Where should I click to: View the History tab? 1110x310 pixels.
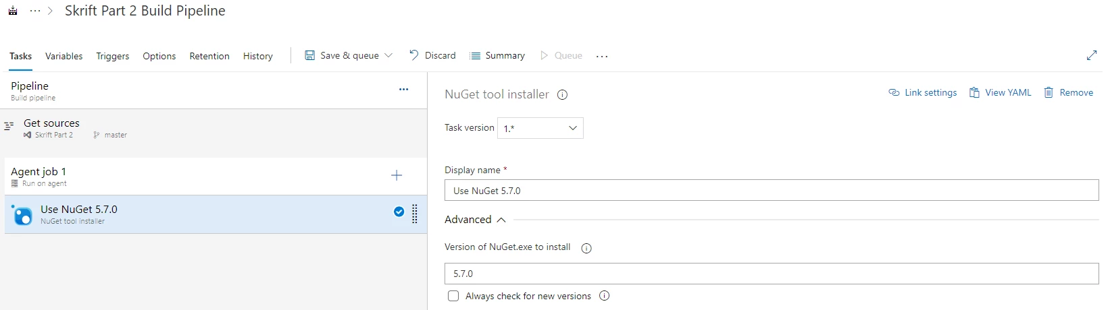click(x=258, y=56)
